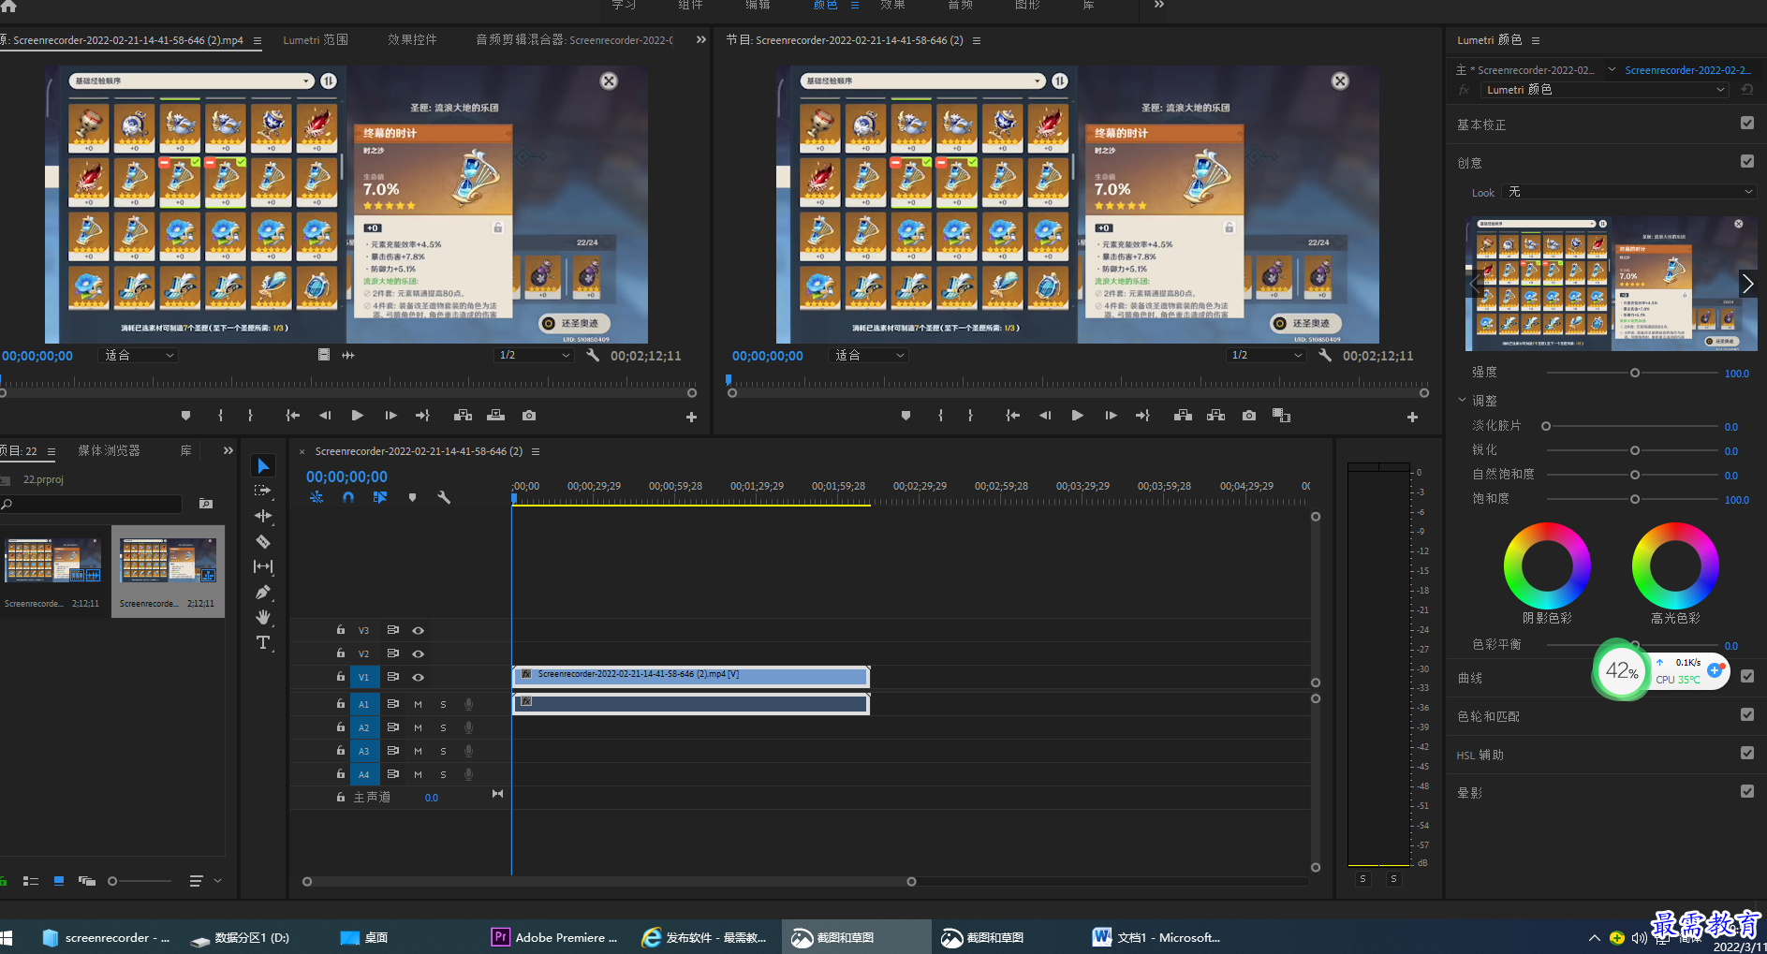This screenshot has width=1767, height=954.
Task: Switch to Audio Clip Mixer tab
Action: click(x=574, y=39)
